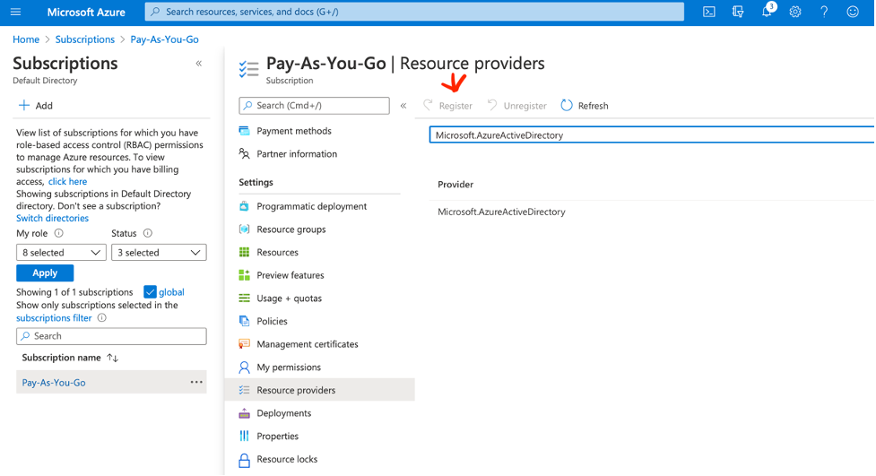Click the Help question mark icon
This screenshot has width=876, height=476.
824,12
